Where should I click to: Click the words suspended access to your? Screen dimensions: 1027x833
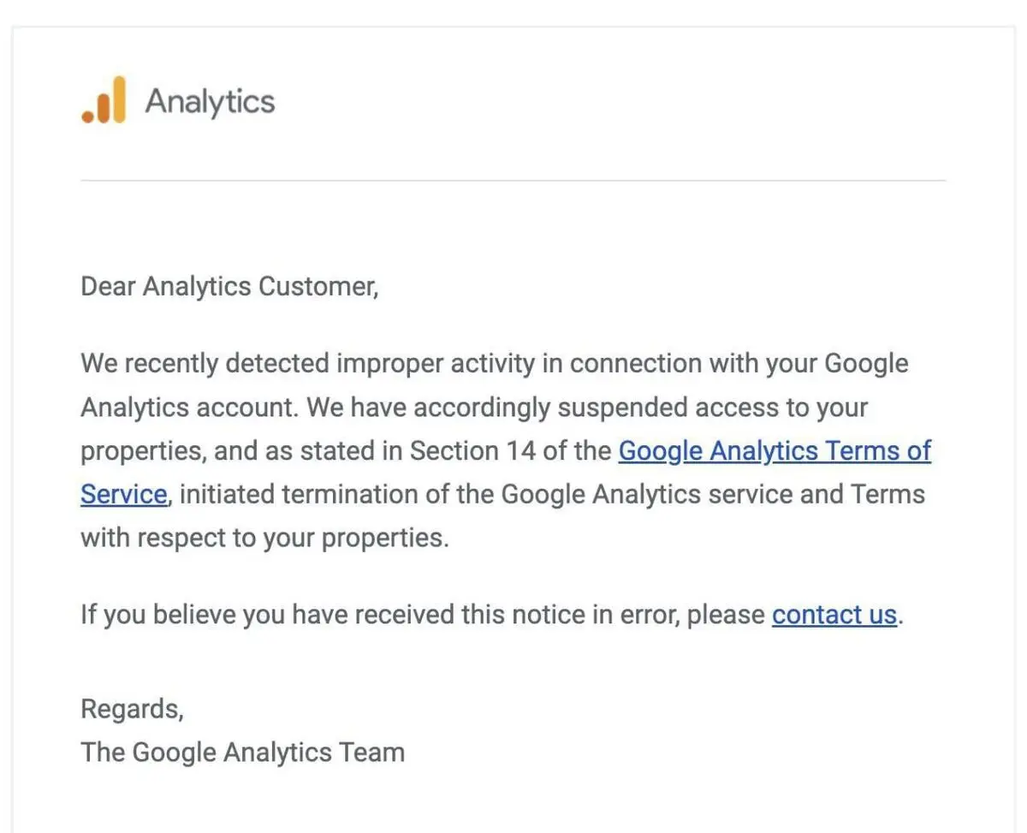pyautogui.click(x=712, y=407)
